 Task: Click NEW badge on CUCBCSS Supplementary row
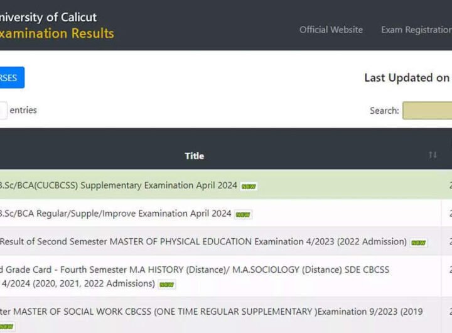click(249, 186)
